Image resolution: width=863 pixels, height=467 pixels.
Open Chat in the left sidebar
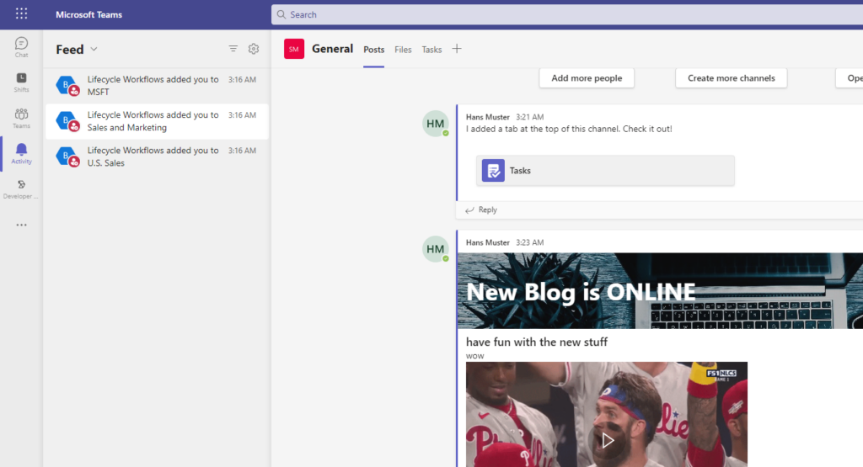[21, 47]
